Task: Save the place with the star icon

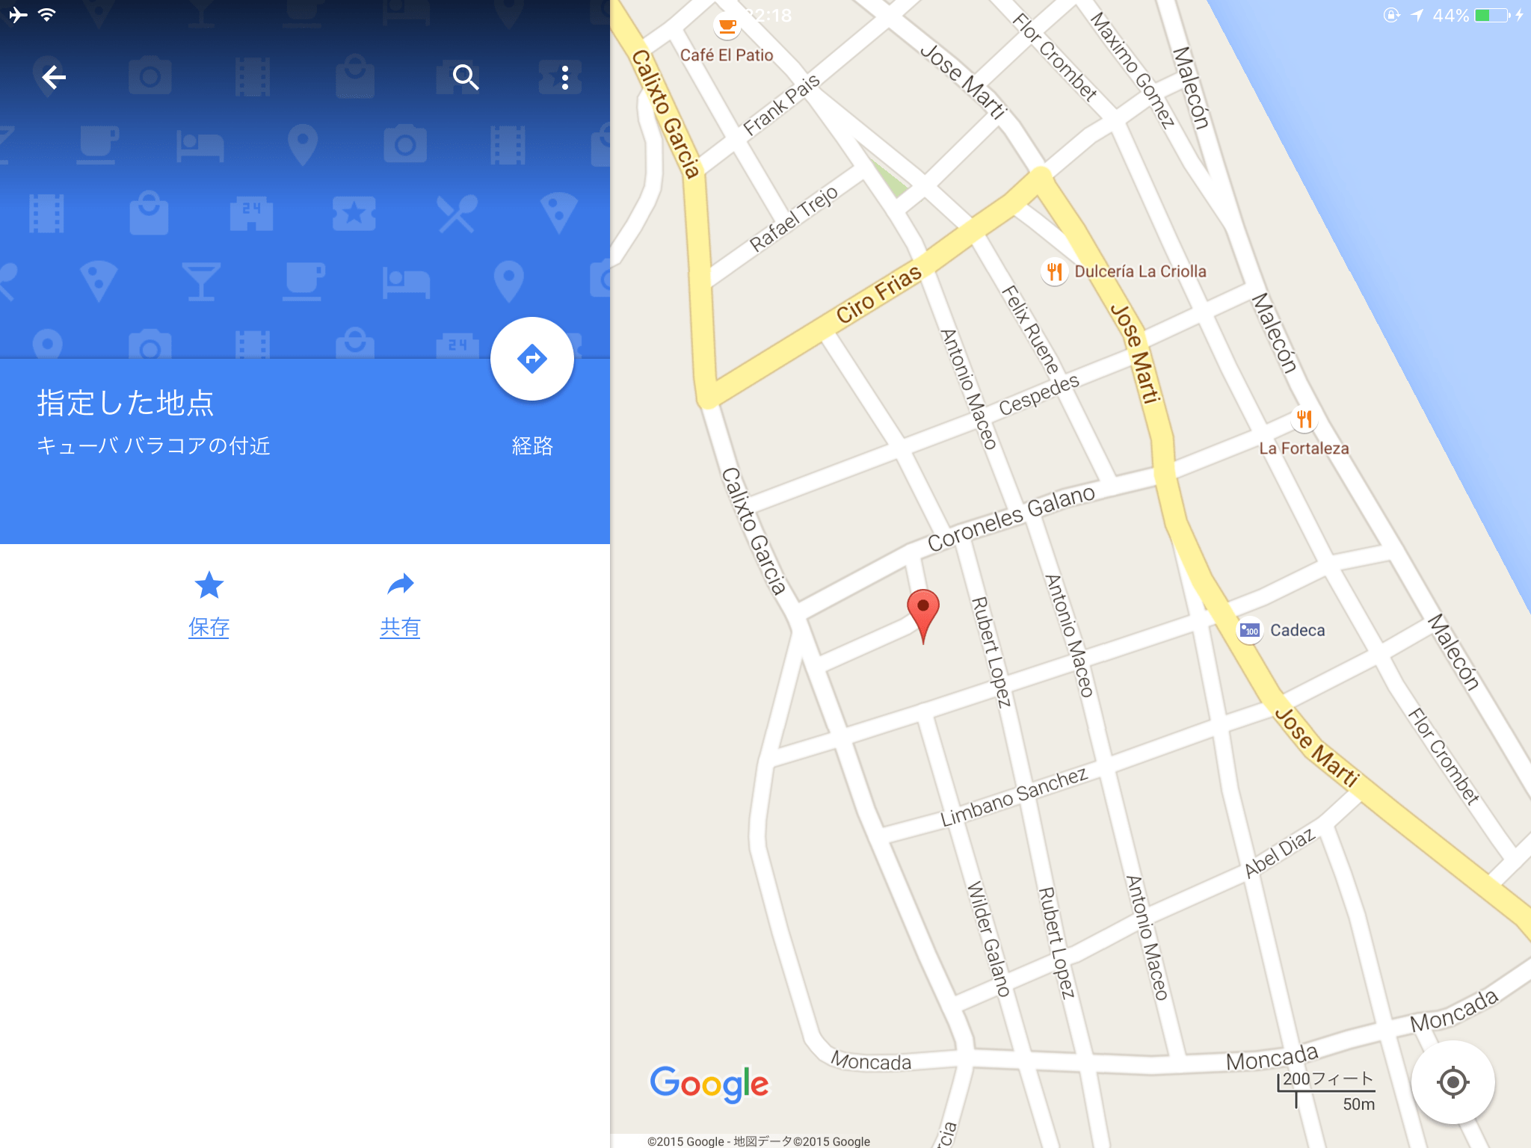Action: point(209,585)
